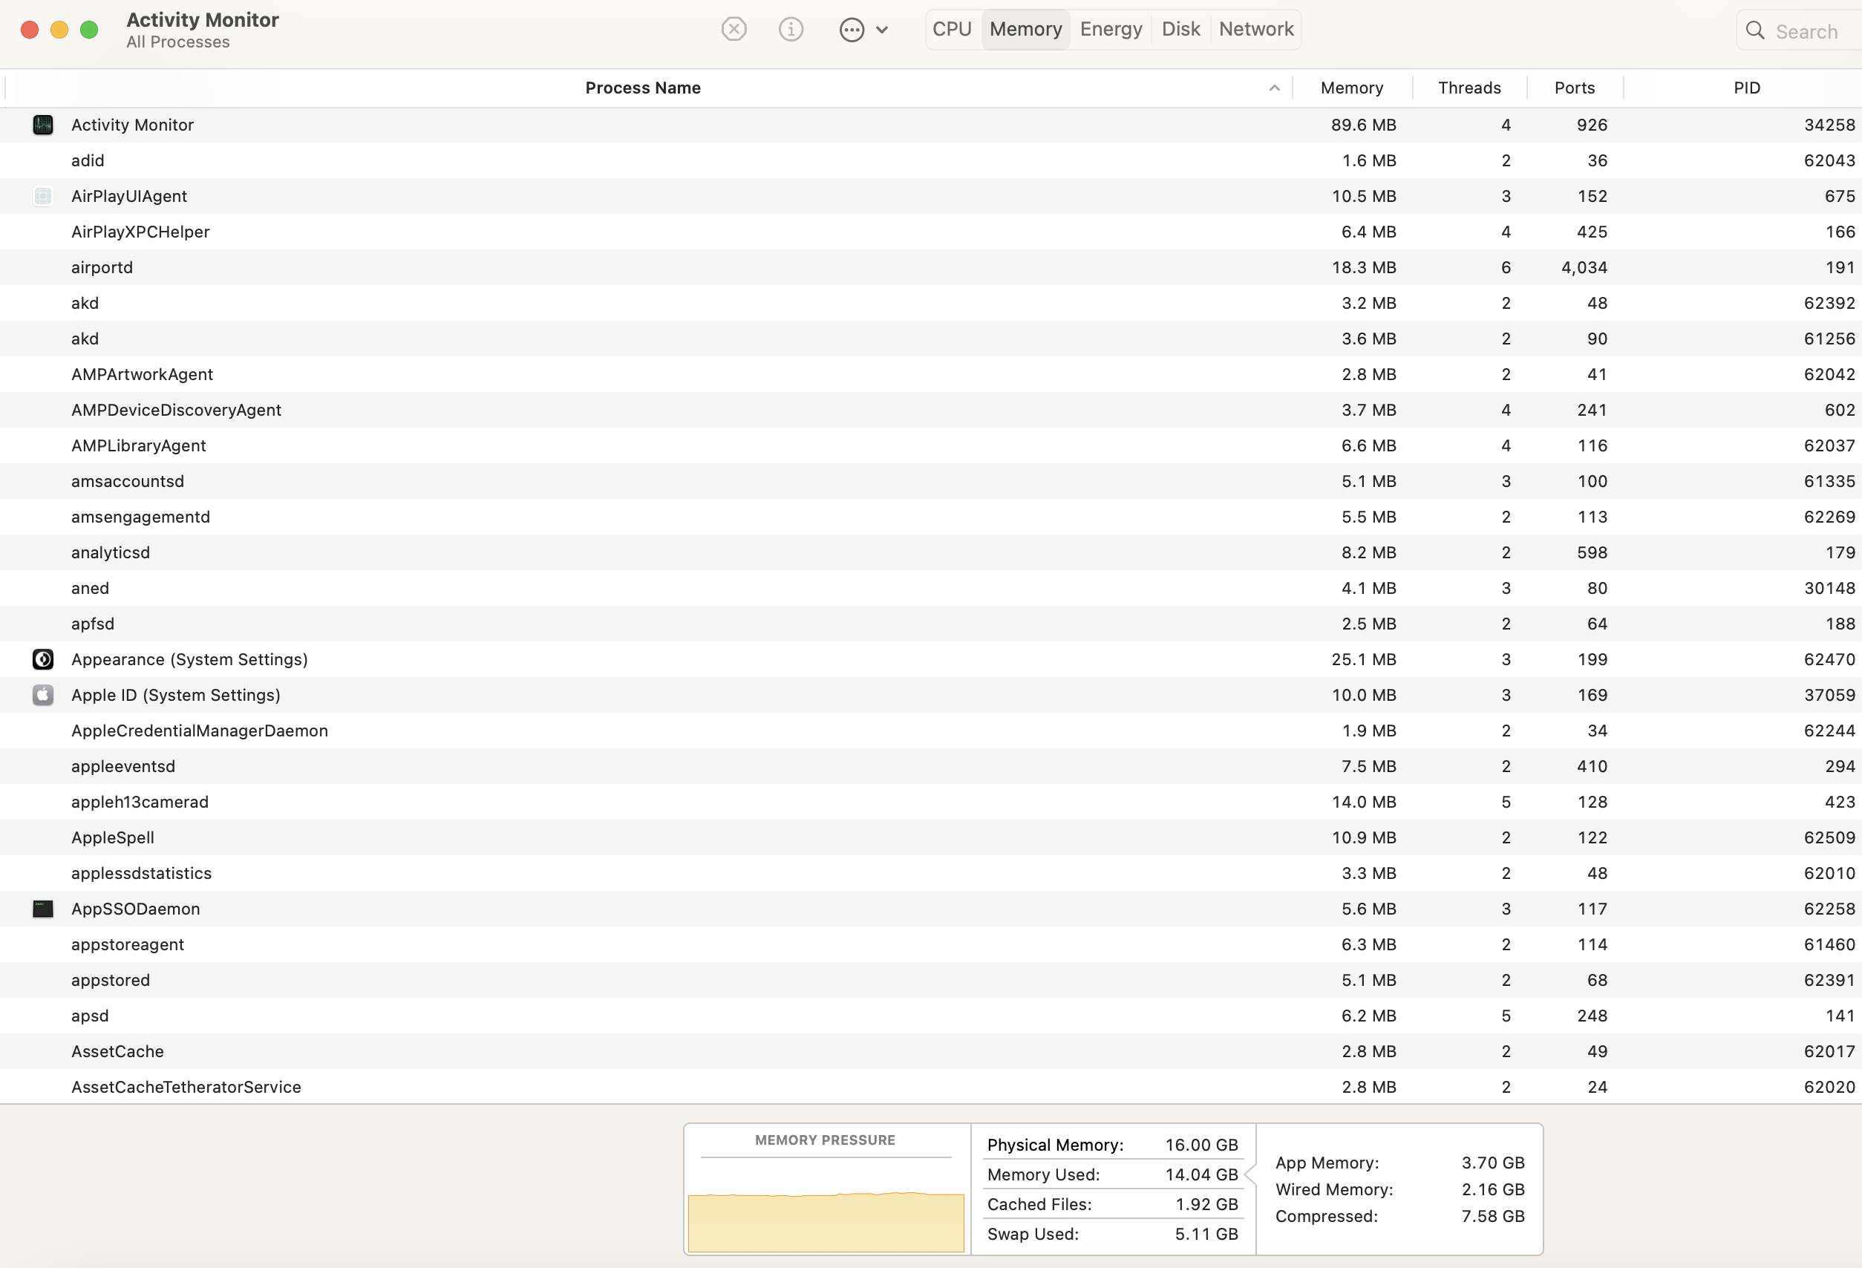The image size is (1862, 1268).
Task: Click the ellipsis more options icon
Action: pos(851,30)
